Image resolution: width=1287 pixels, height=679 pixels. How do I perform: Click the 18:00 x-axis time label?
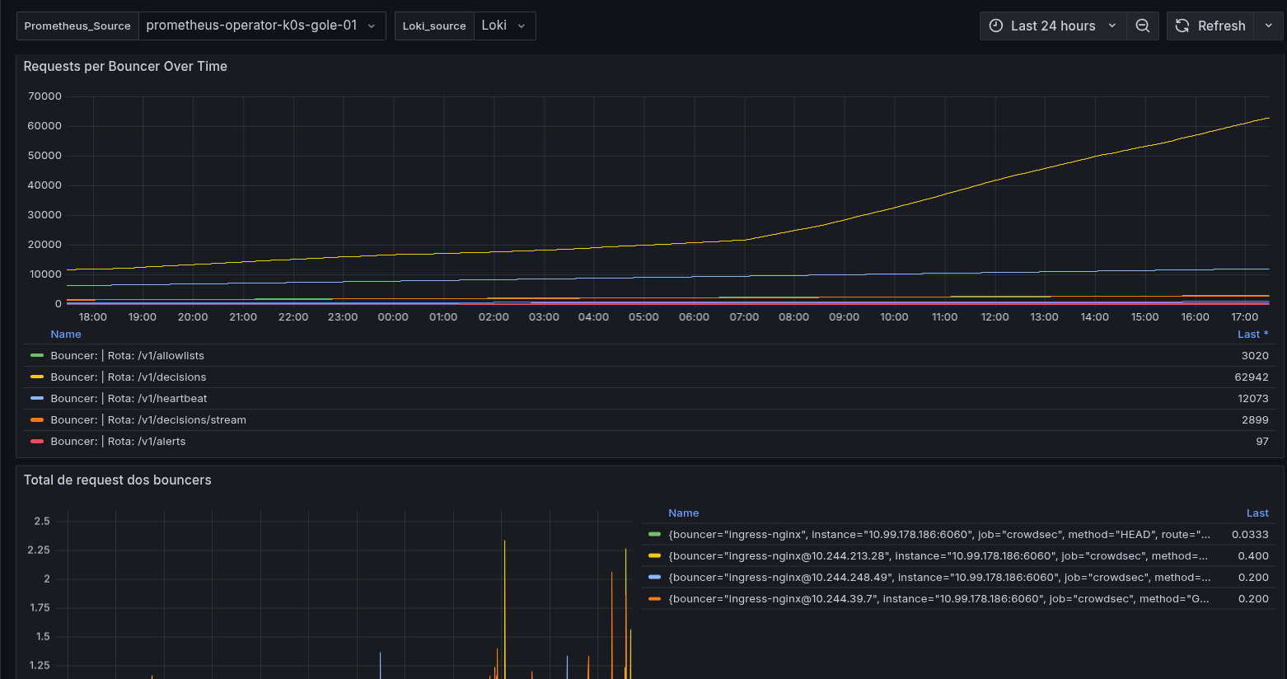pos(93,317)
